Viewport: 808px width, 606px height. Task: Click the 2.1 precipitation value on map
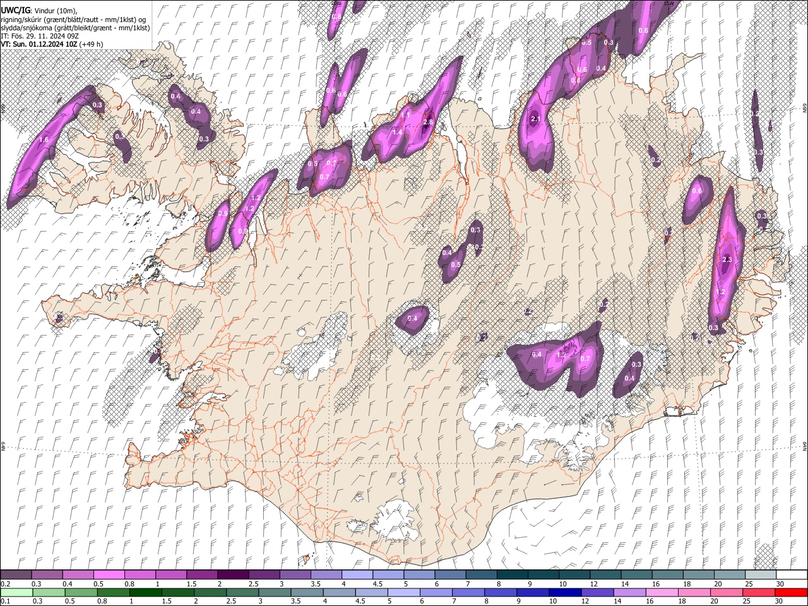537,119
